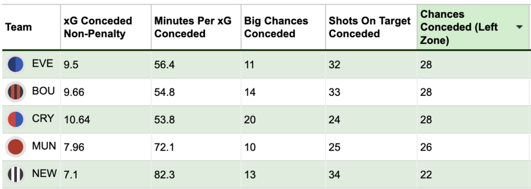Click EVE's 9.5 xG conceded cell

click(x=71, y=65)
